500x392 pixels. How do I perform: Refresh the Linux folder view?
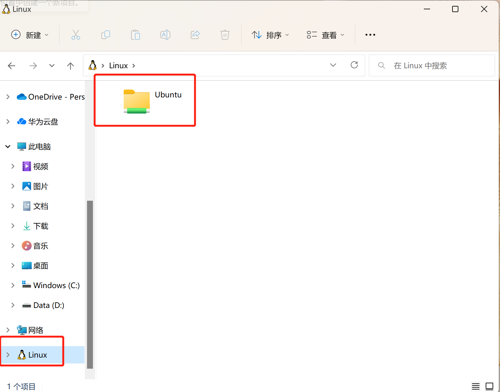tap(354, 65)
